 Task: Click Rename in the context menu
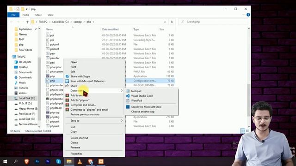[x=75, y=148]
